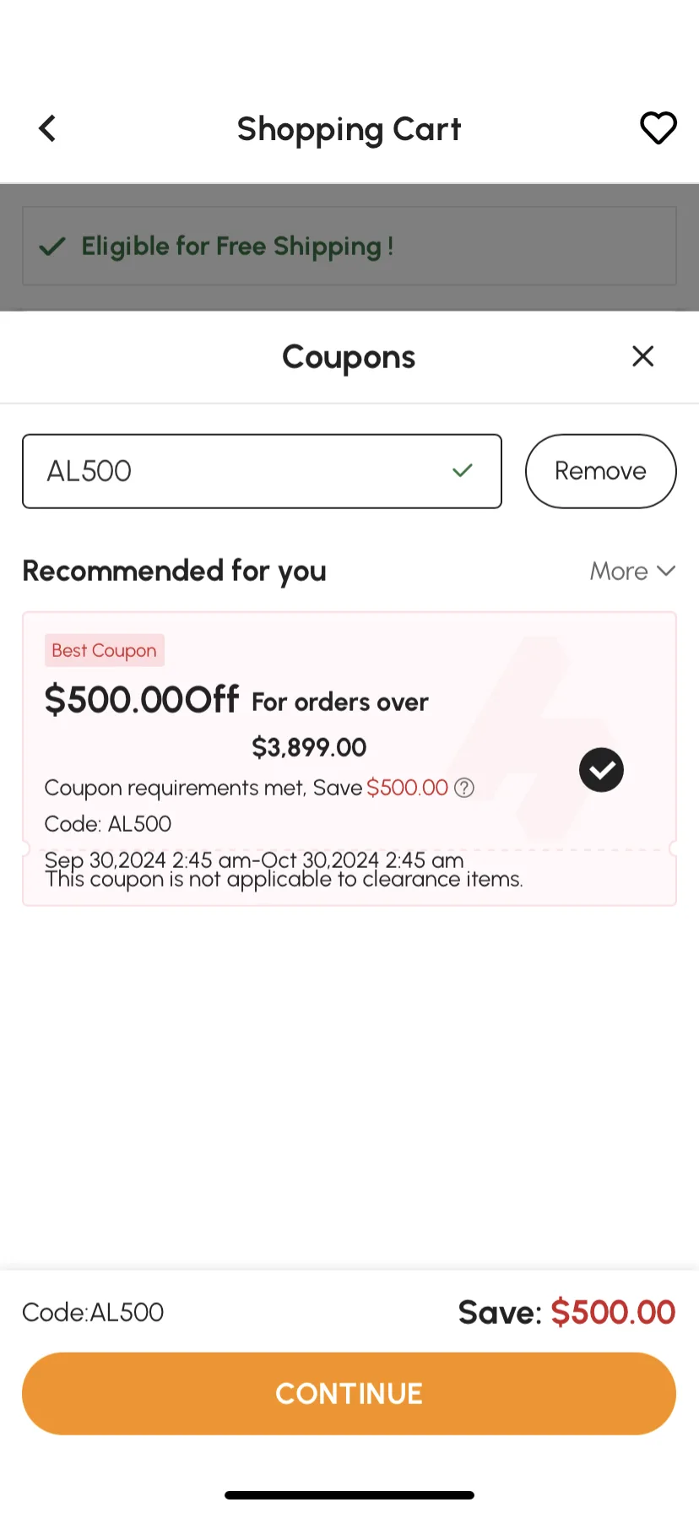Screen dimensions: 699x1513
Task: Click the bottom Code:AL500 label
Action: (93, 1313)
